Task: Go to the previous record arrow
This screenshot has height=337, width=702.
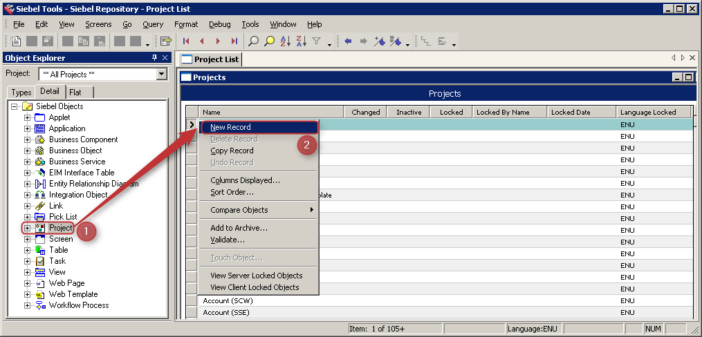Action: point(202,41)
